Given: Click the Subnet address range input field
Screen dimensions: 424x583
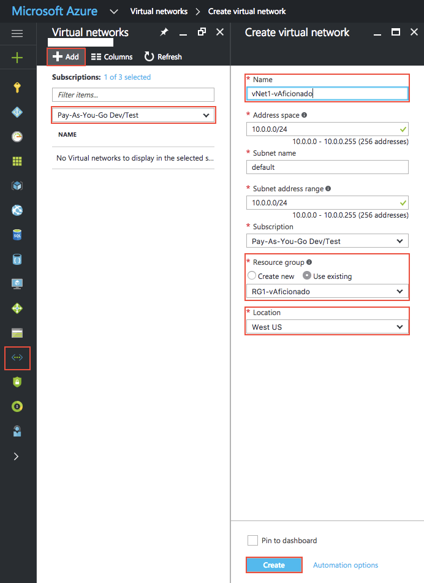Looking at the screenshot, I should coord(327,203).
